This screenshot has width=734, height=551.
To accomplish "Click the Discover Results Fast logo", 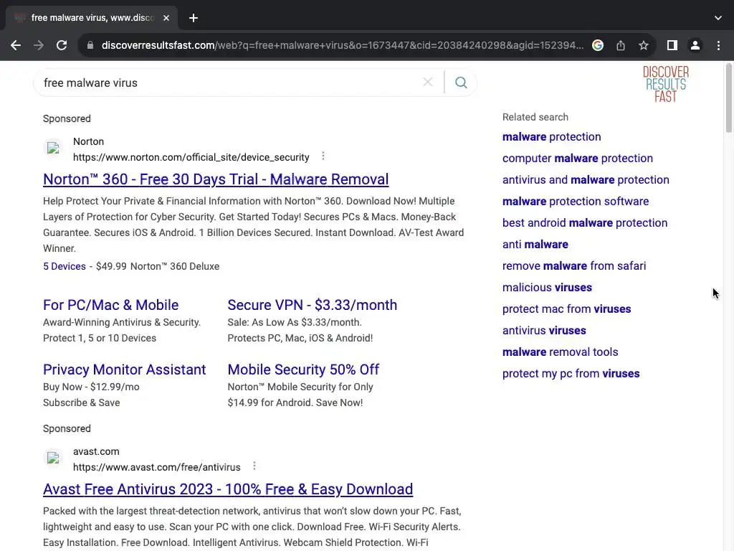I will pyautogui.click(x=666, y=85).
